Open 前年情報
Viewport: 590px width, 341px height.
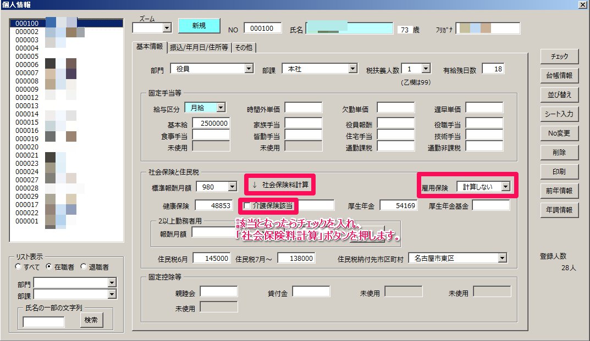pos(559,191)
